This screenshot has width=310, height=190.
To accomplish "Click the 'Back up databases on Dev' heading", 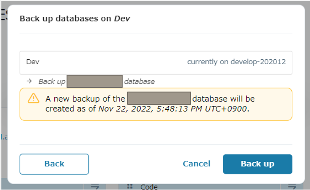I will [x=75, y=19].
